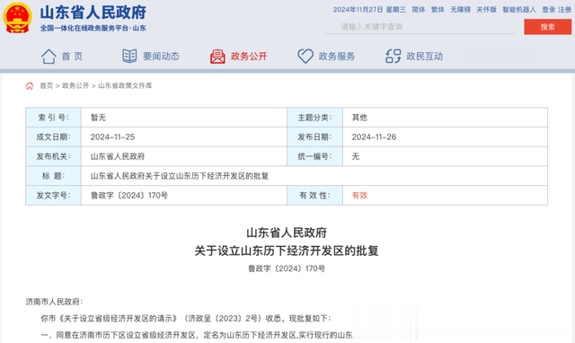
Task: Click the 成文日期 value 2024-11-25
Action: [112, 137]
